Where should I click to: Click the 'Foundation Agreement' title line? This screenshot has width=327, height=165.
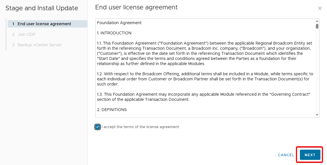pyautogui.click(x=119, y=23)
